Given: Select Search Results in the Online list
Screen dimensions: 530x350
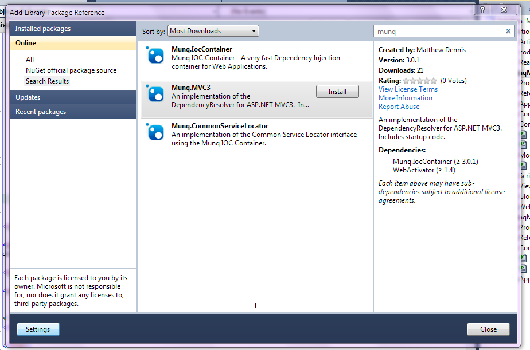Looking at the screenshot, I should point(47,81).
